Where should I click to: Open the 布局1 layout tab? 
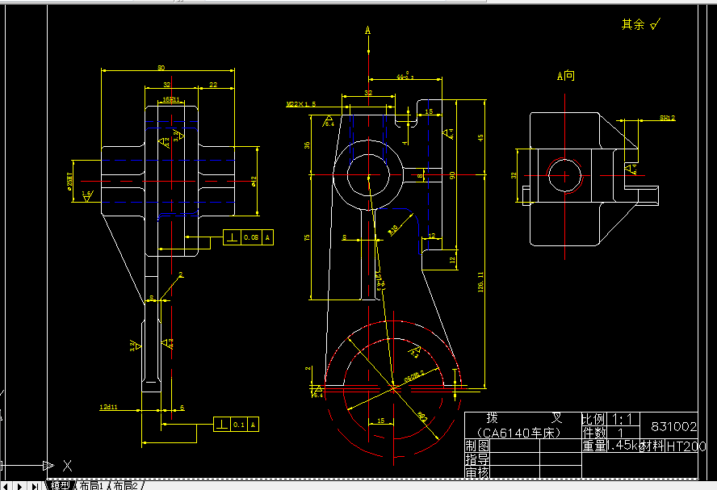(x=92, y=485)
